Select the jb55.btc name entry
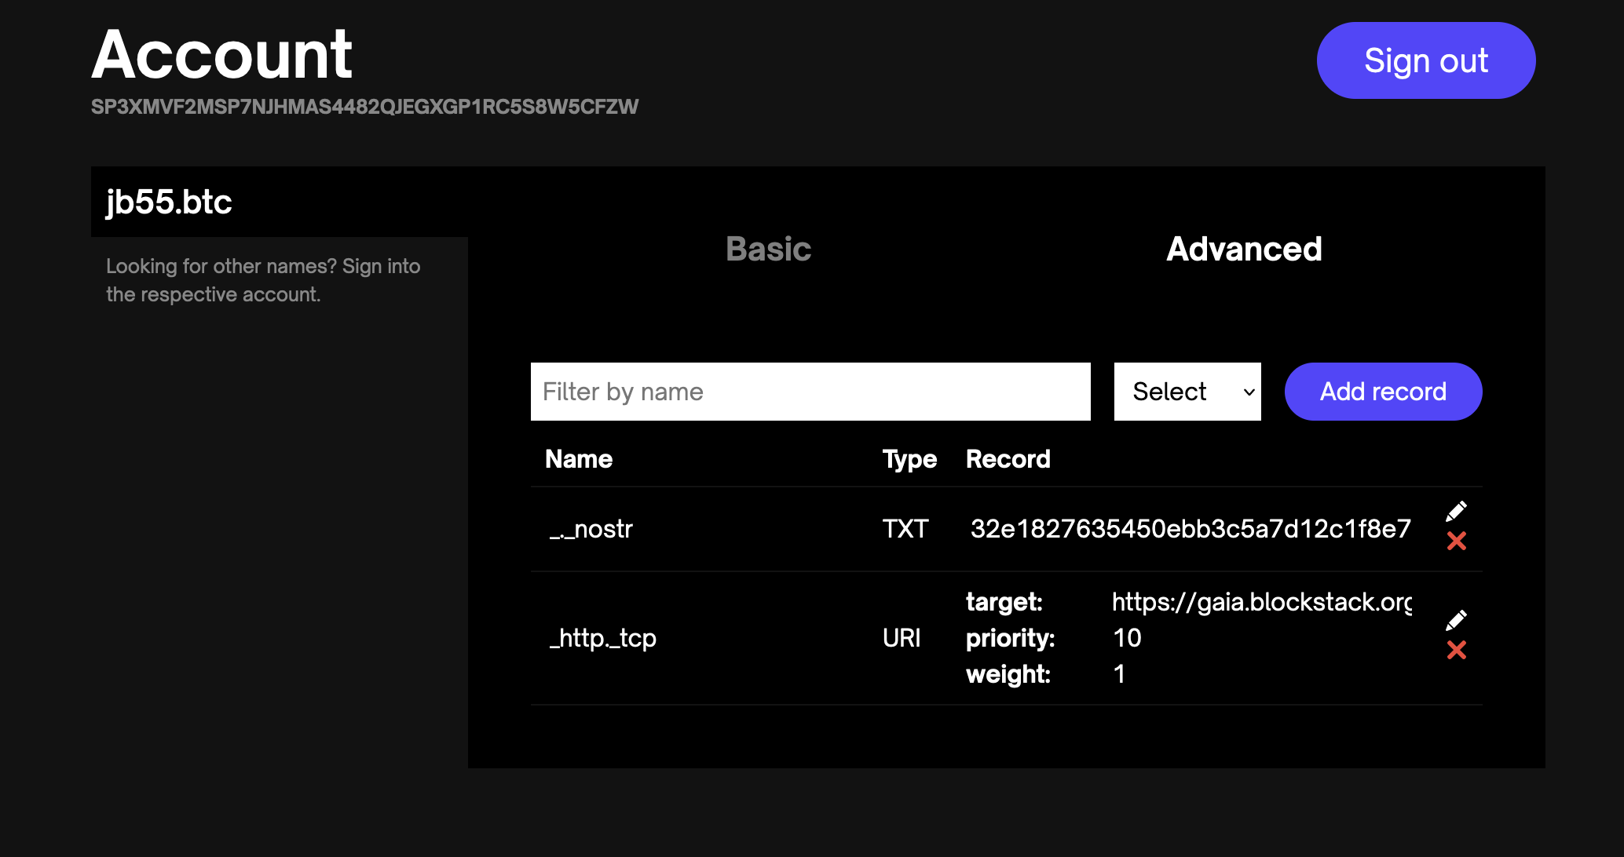The height and width of the screenshot is (857, 1624). coord(280,202)
